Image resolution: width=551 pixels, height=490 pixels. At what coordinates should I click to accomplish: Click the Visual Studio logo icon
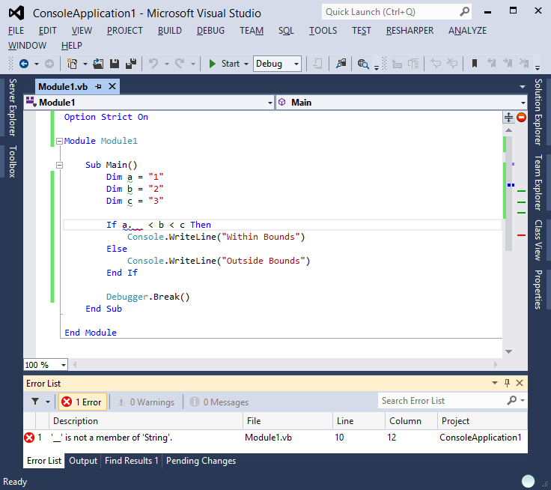[16, 13]
